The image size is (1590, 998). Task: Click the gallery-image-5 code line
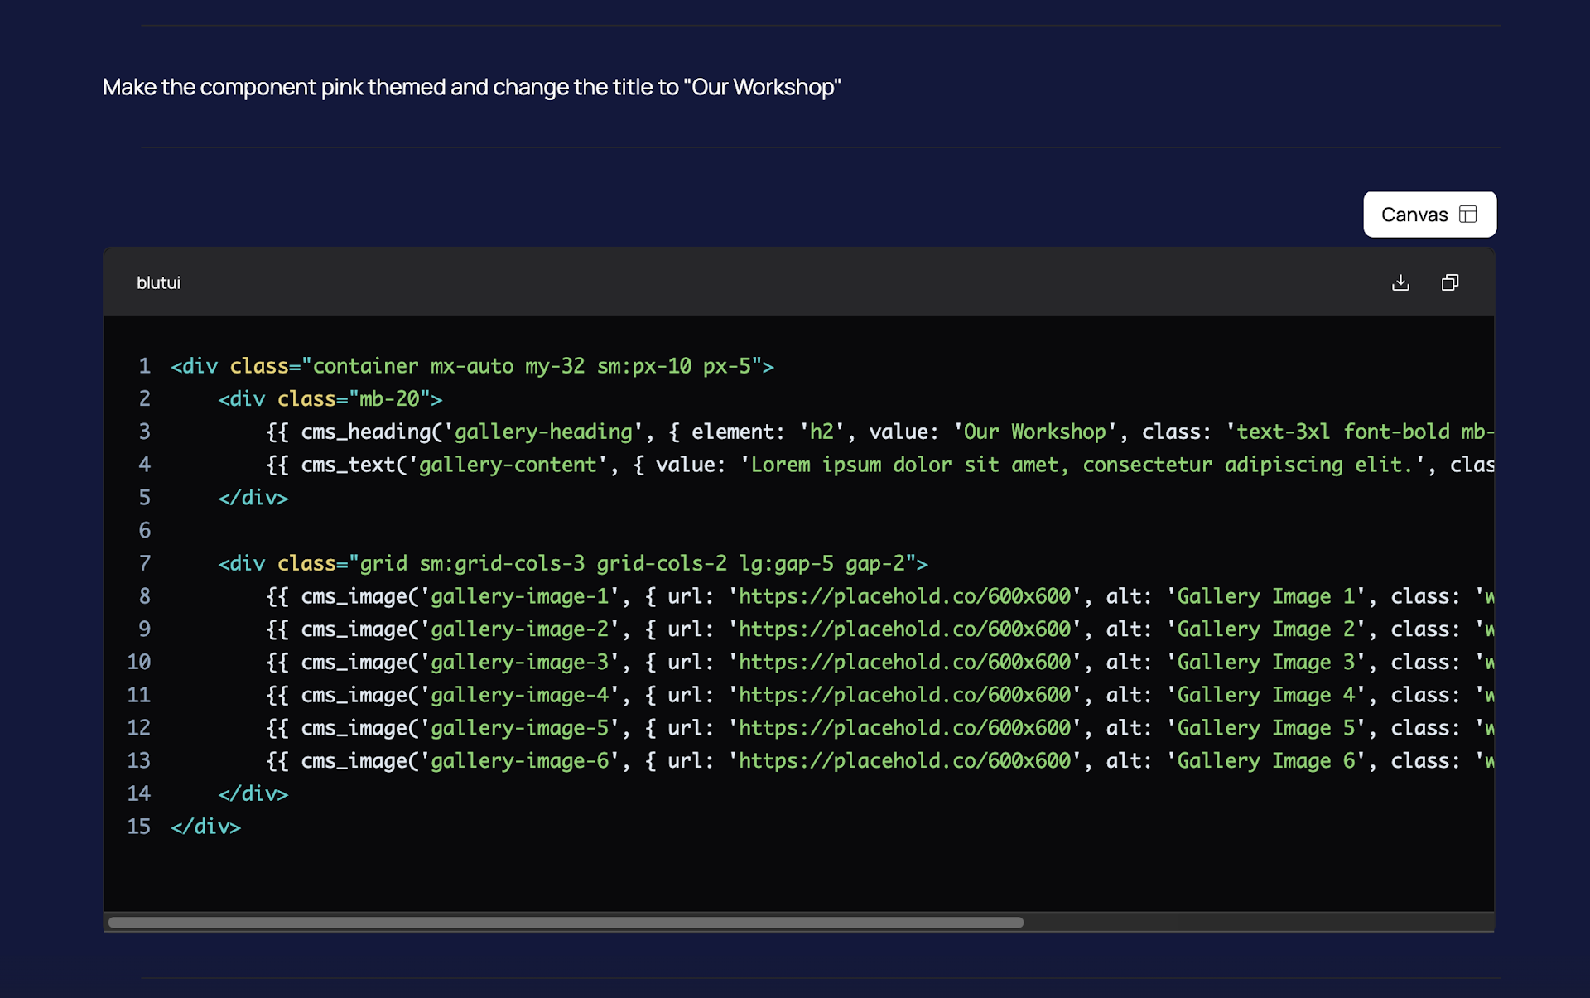[879, 728]
